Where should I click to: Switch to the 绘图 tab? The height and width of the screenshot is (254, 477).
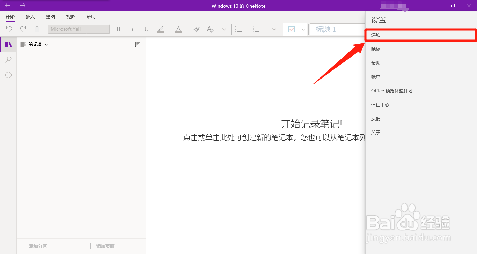pyautogui.click(x=51, y=17)
